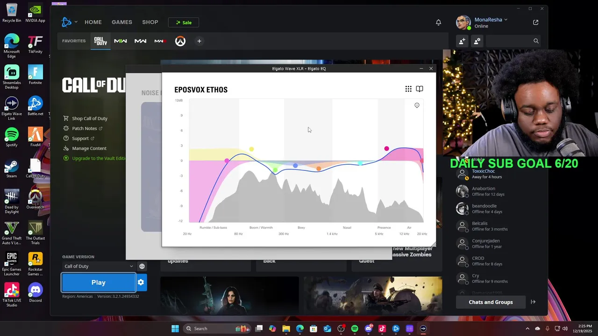598x336 pixels.
Task: Select the blue EQ band point
Action: (x=295, y=166)
